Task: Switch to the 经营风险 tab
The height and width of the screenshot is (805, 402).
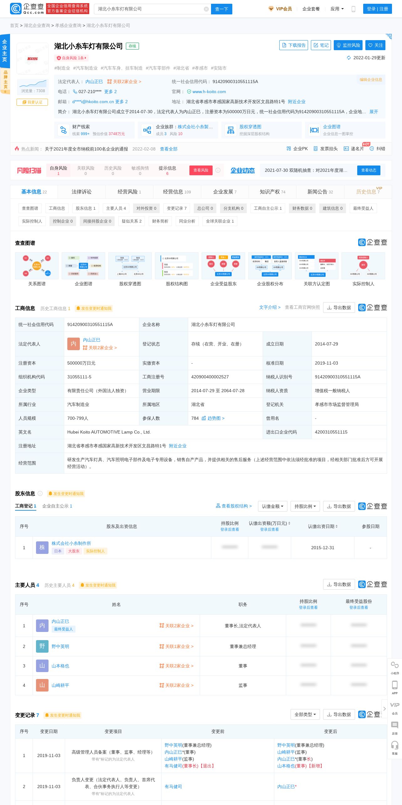Action: pos(129,192)
